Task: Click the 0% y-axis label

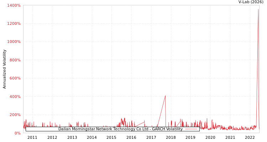Action: (17, 133)
